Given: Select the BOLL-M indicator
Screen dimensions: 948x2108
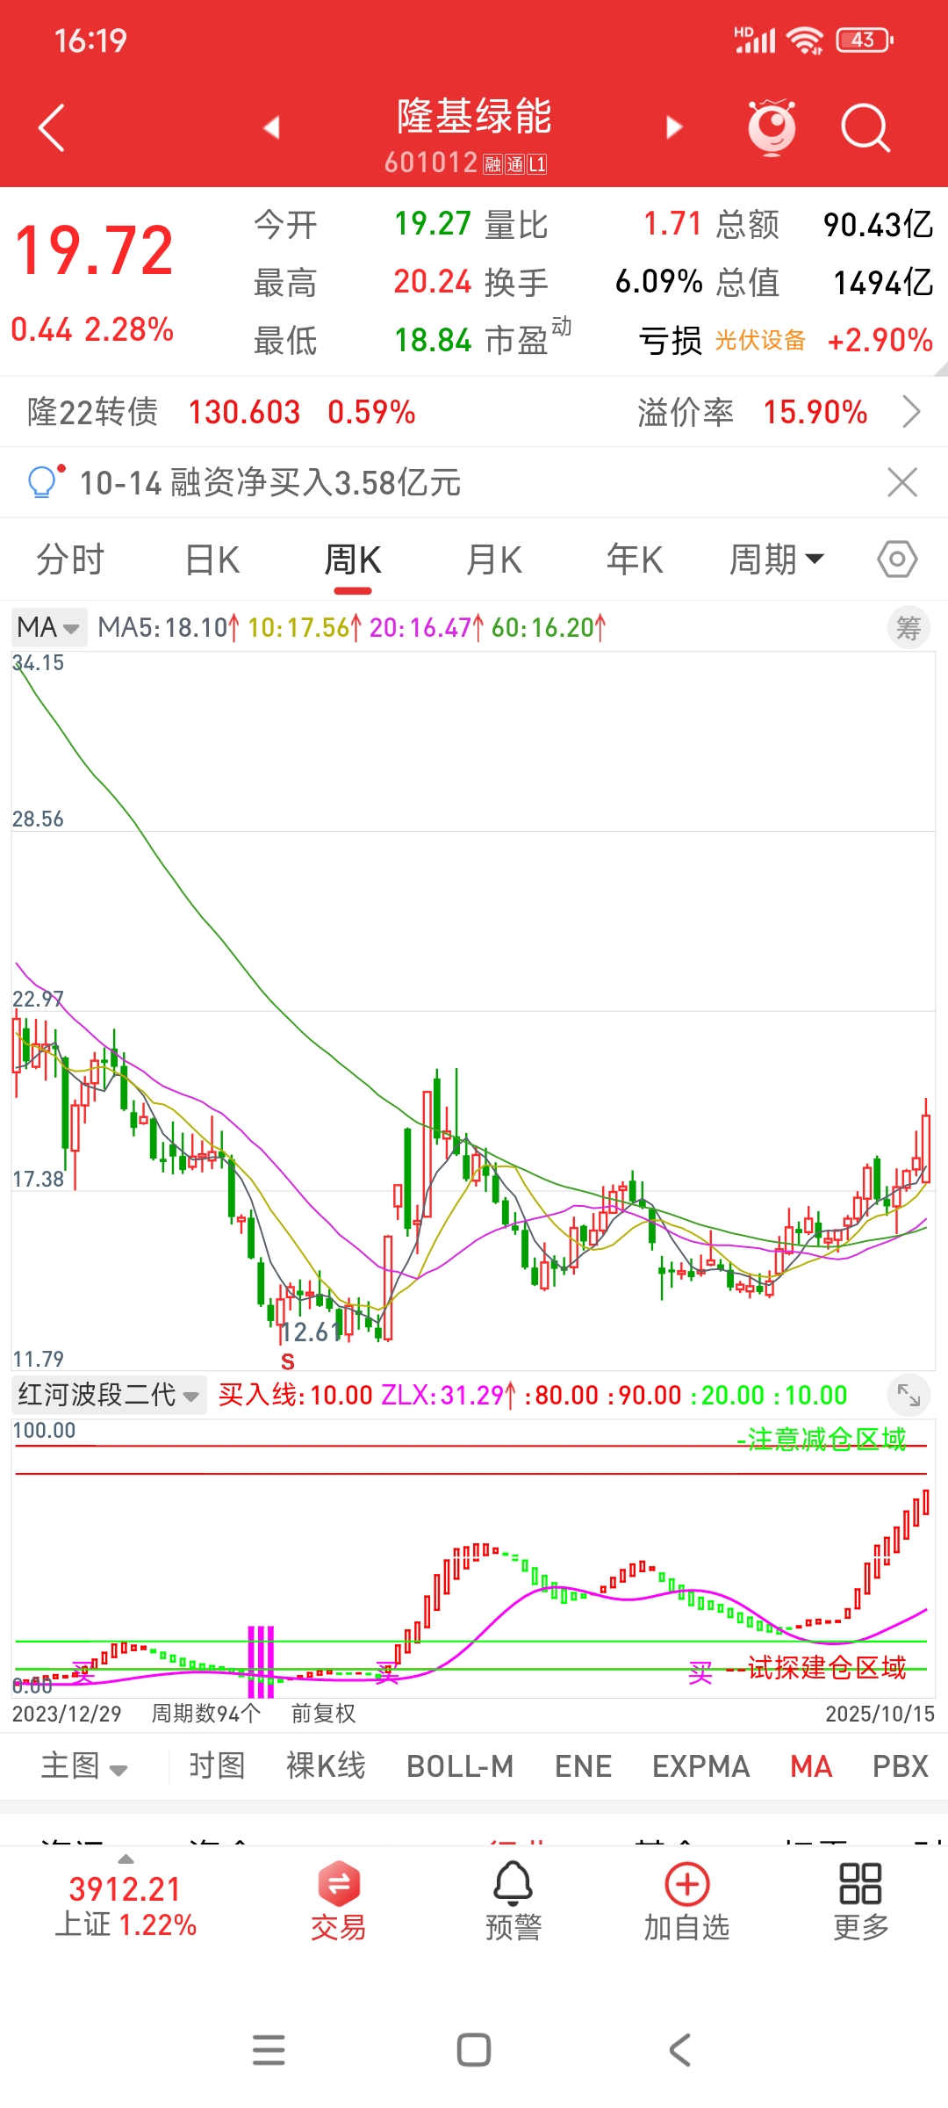Looking at the screenshot, I should pyautogui.click(x=460, y=1766).
